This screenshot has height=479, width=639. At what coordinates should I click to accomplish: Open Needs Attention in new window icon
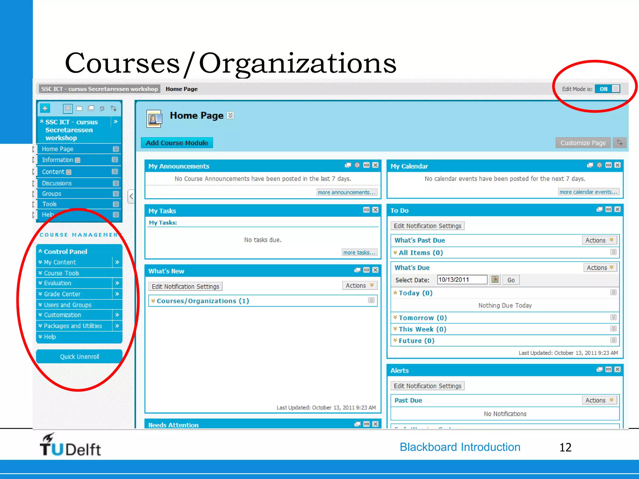click(357, 424)
